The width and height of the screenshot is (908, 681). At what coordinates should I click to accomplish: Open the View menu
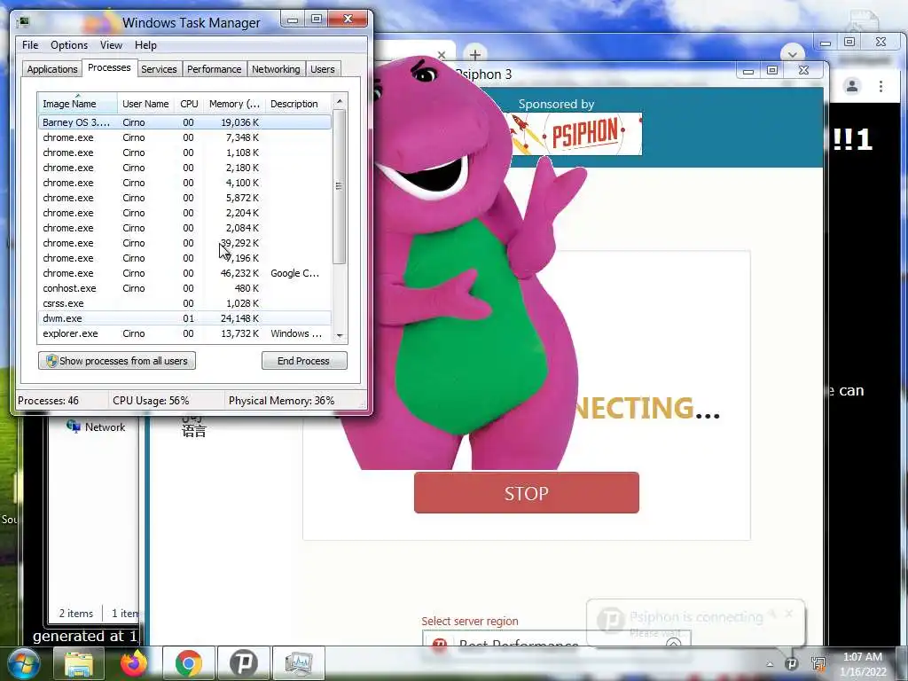(x=111, y=45)
